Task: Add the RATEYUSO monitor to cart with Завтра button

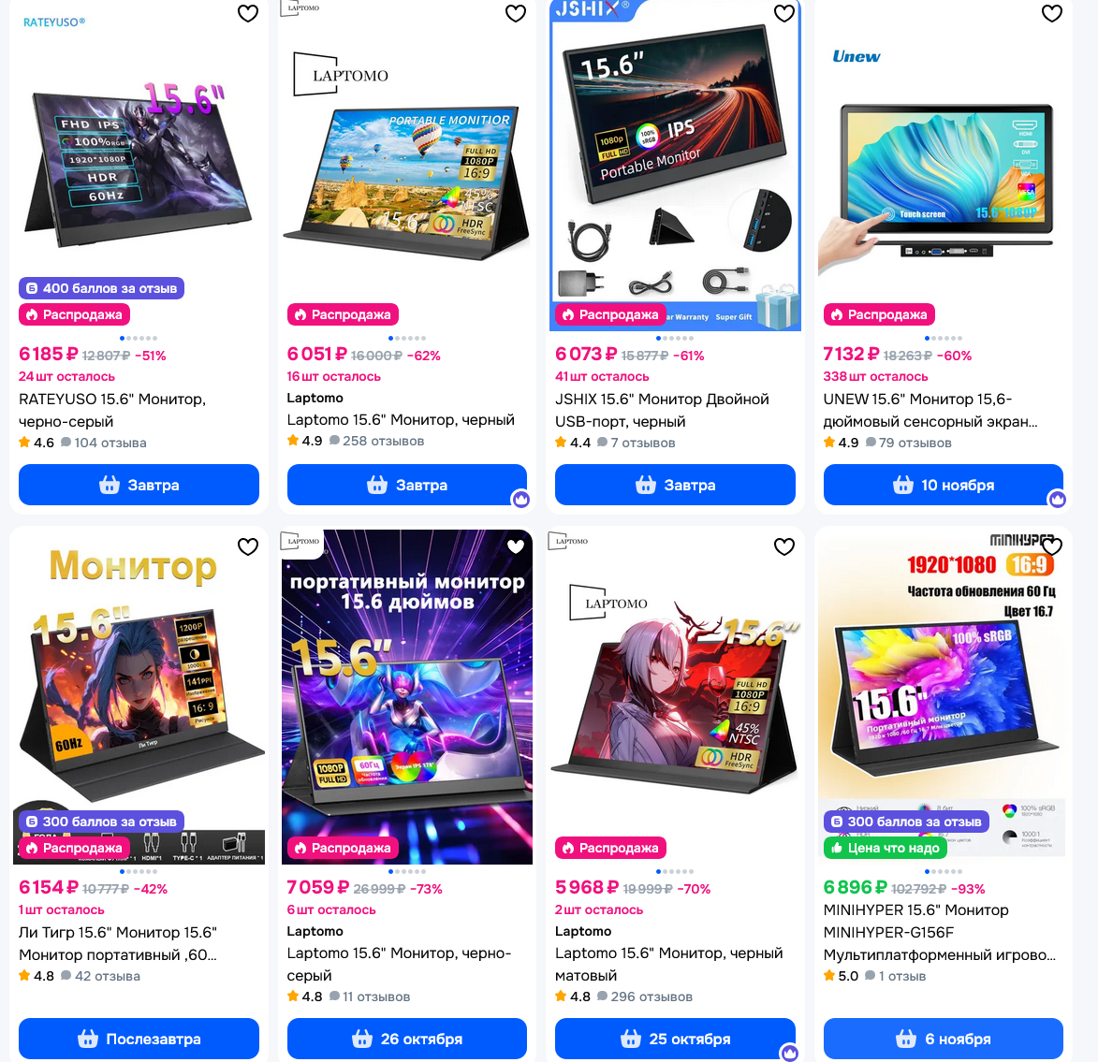Action: (x=139, y=485)
